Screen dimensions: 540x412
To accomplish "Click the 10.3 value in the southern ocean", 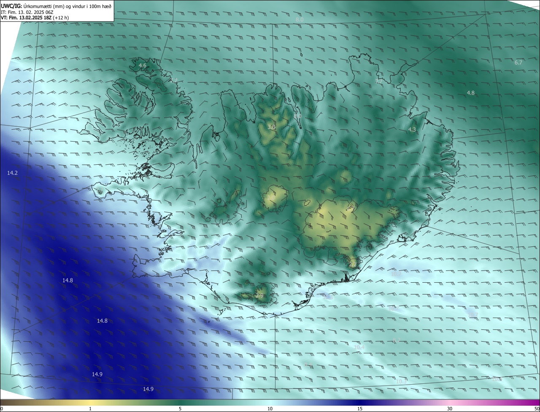I will pos(402,382).
